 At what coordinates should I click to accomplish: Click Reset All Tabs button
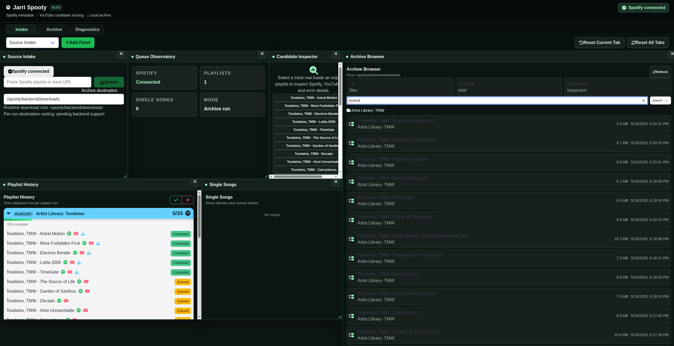point(648,43)
